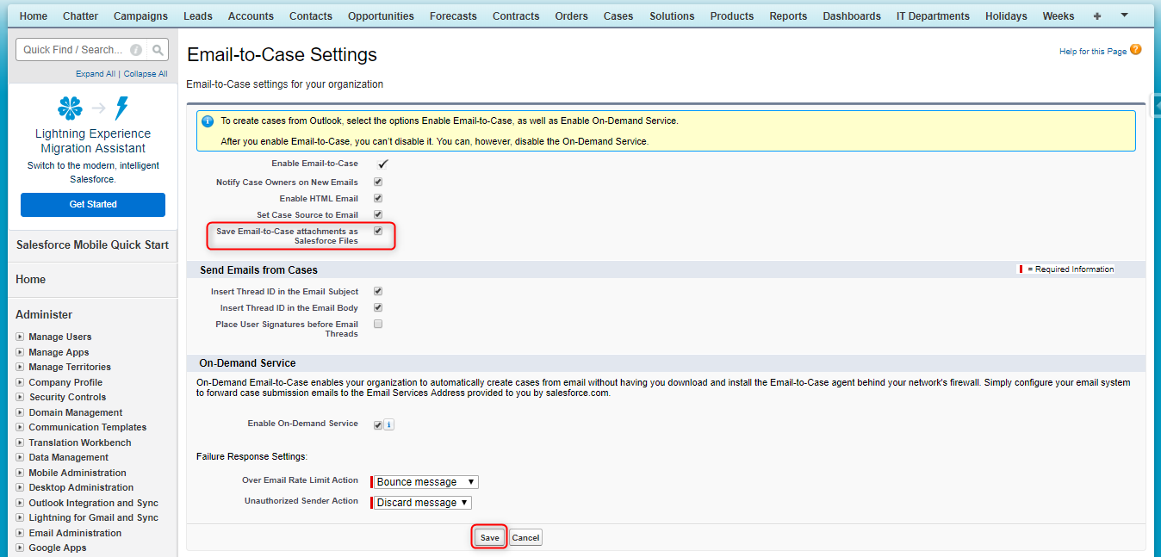Toggle Save Email-to-Case attachments as Salesforce Files
1161x557 pixels.
[x=378, y=231]
